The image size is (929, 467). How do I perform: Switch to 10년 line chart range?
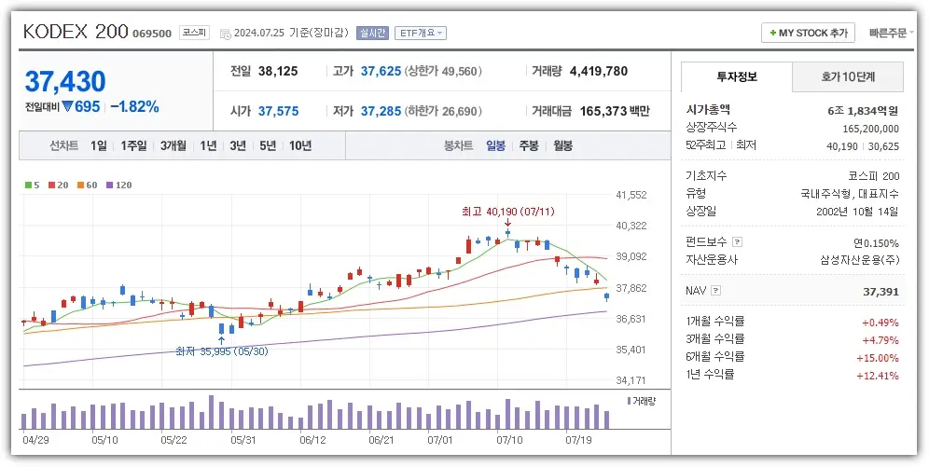[x=299, y=146]
